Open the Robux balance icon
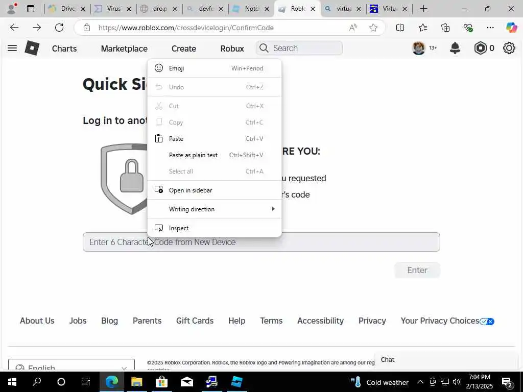This screenshot has height=392, width=523. [480, 48]
